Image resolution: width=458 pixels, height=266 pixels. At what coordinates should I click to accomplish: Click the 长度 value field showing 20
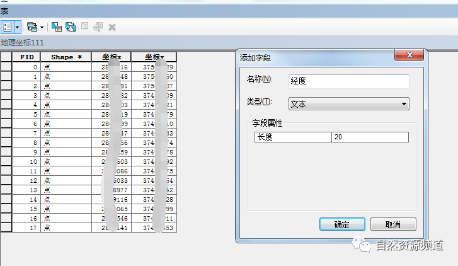(x=370, y=137)
